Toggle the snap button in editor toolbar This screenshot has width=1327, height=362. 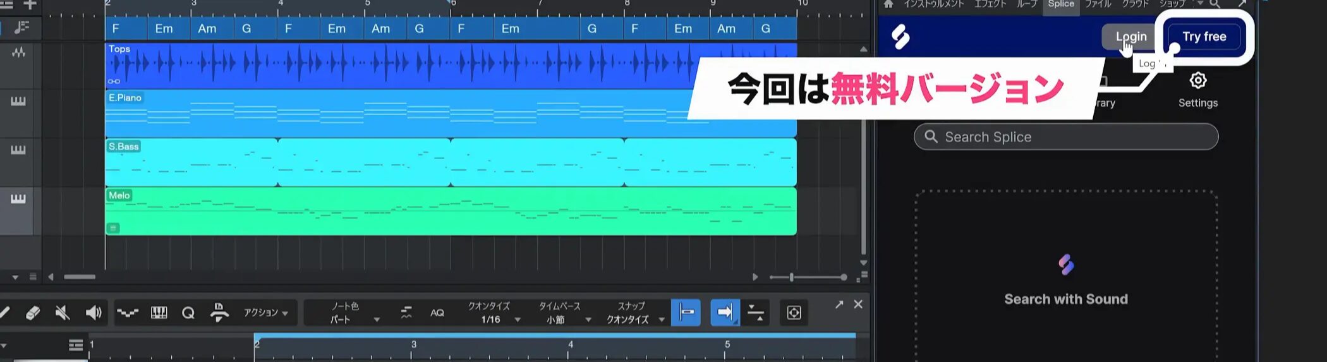[x=686, y=313]
